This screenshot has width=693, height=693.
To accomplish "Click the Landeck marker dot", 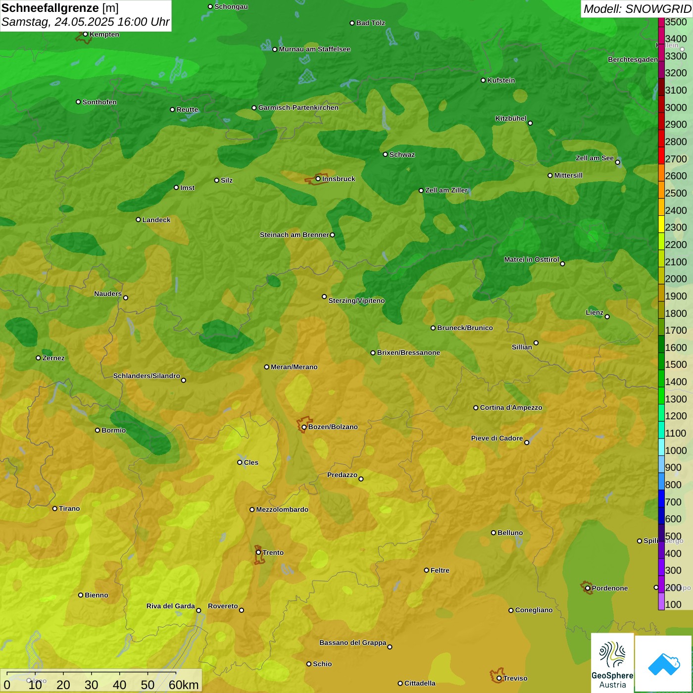I will pyautogui.click(x=138, y=220).
